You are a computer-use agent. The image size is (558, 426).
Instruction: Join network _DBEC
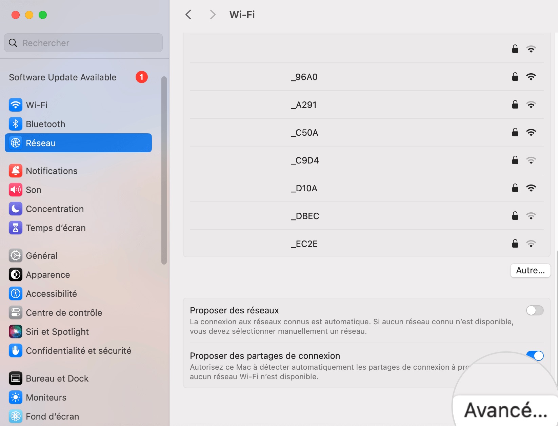366,216
